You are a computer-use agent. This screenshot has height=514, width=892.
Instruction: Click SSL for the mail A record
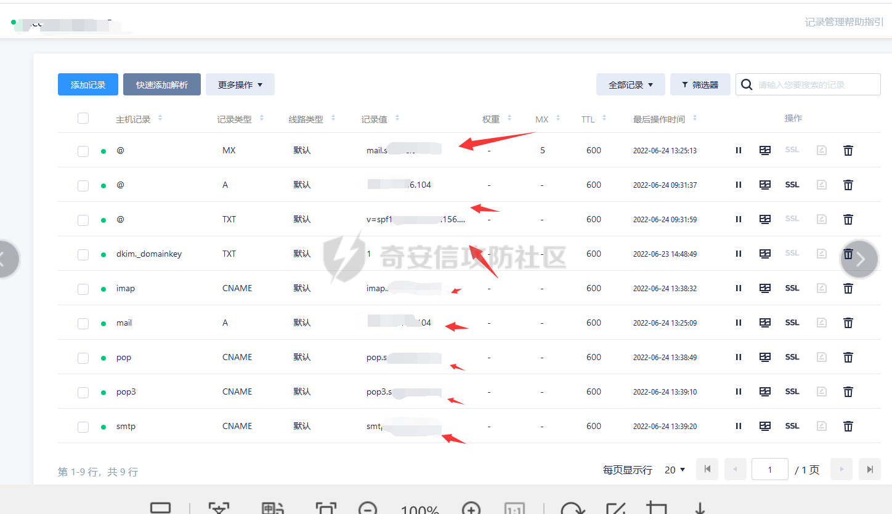[x=792, y=323]
